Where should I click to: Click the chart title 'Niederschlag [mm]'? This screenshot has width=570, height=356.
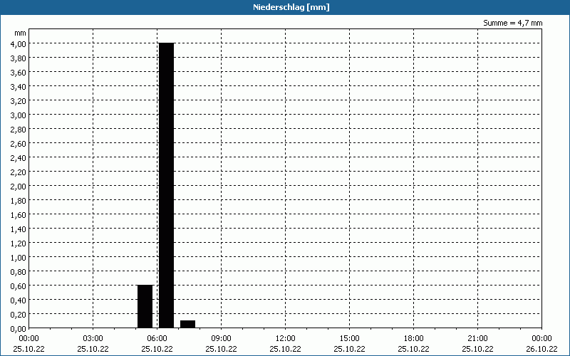[x=291, y=7]
